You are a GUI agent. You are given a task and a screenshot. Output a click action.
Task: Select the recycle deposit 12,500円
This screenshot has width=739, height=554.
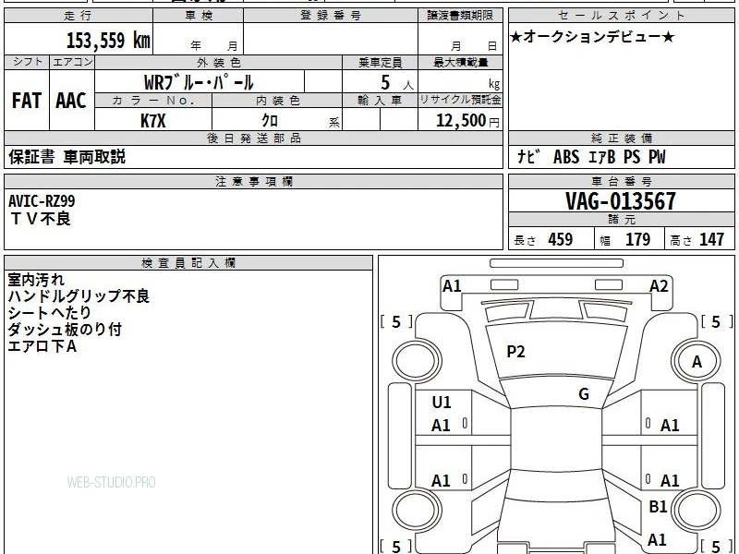click(x=467, y=121)
